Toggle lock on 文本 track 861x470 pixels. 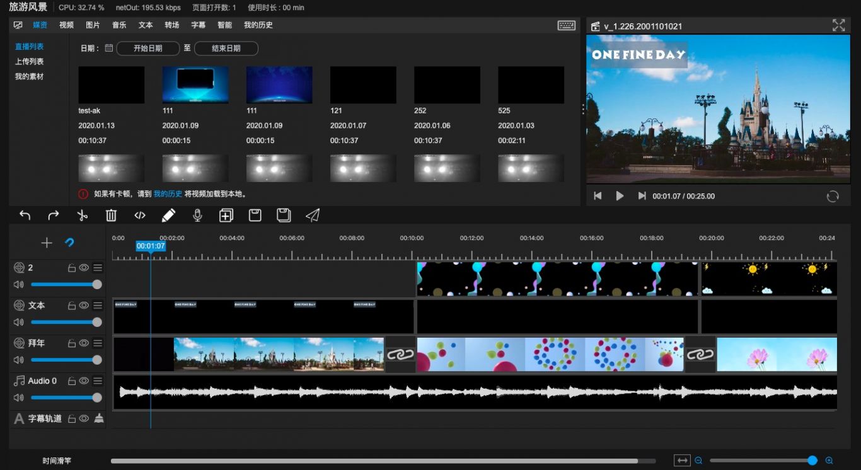pyautogui.click(x=72, y=306)
